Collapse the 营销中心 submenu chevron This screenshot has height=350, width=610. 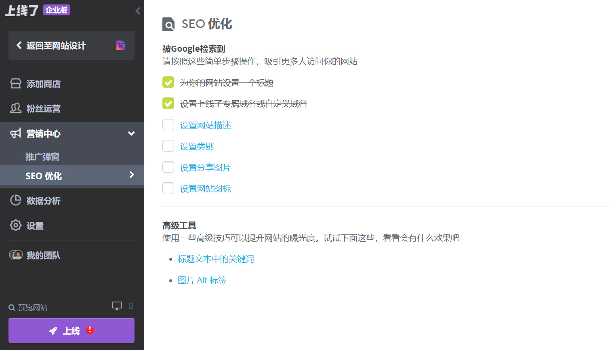pyautogui.click(x=131, y=133)
